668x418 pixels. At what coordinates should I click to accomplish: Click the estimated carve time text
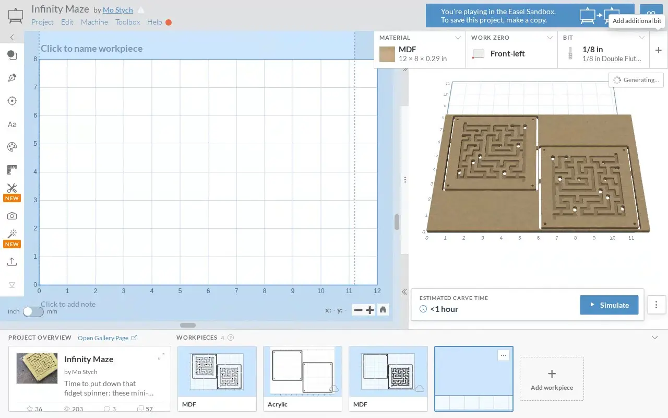(444, 309)
